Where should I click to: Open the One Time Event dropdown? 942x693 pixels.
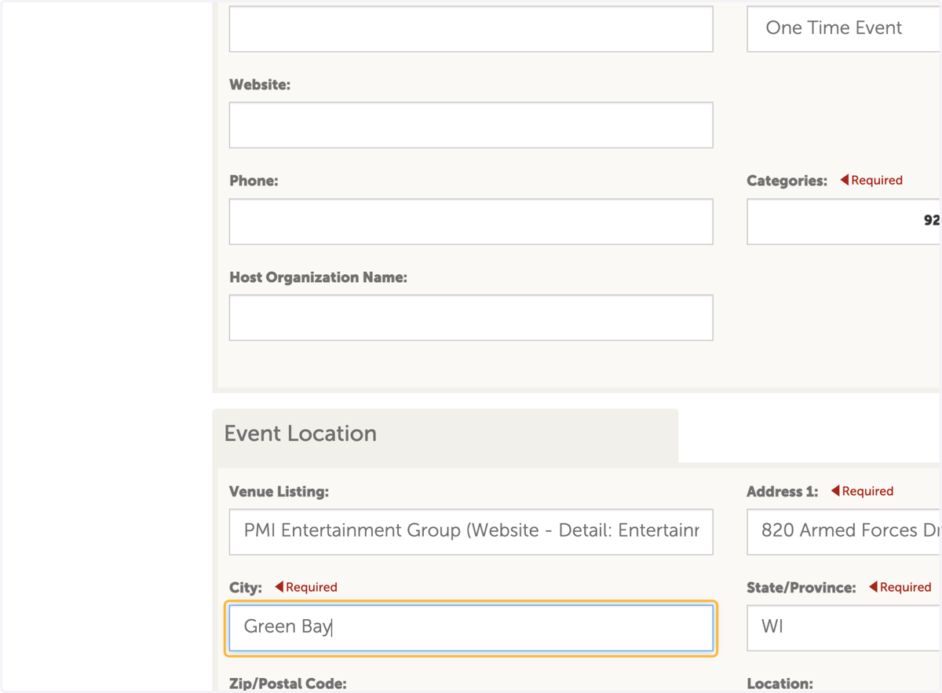[x=844, y=29]
